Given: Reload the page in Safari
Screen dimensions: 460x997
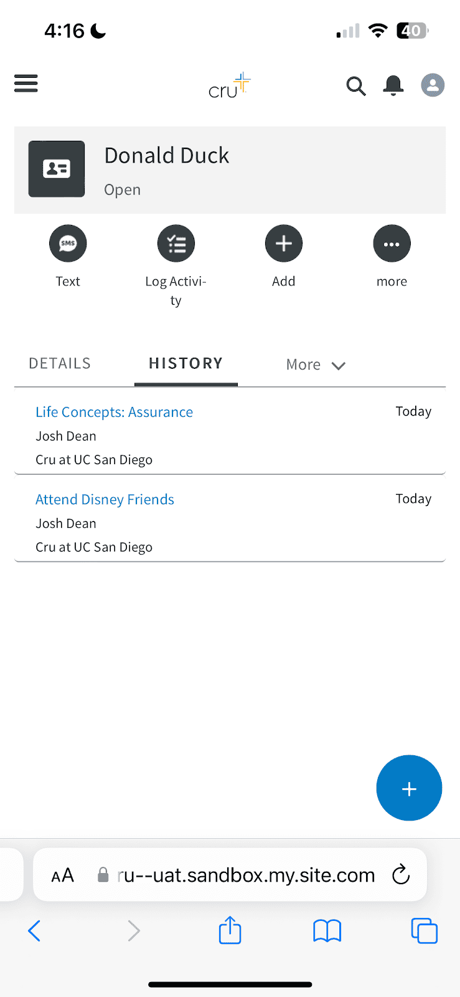Looking at the screenshot, I should (x=401, y=875).
